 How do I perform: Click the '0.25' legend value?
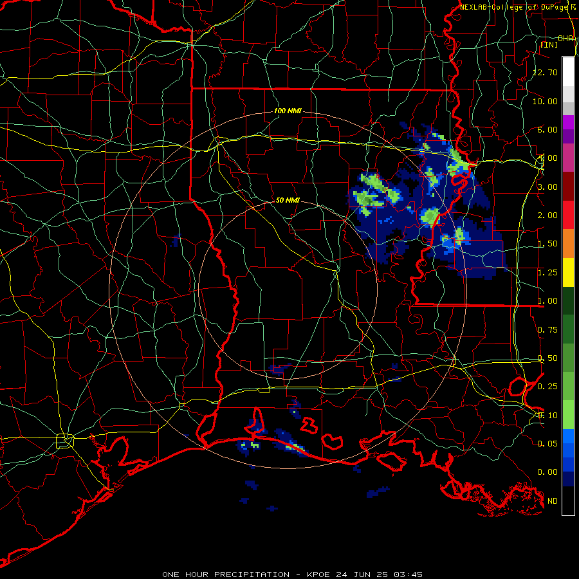(x=547, y=387)
